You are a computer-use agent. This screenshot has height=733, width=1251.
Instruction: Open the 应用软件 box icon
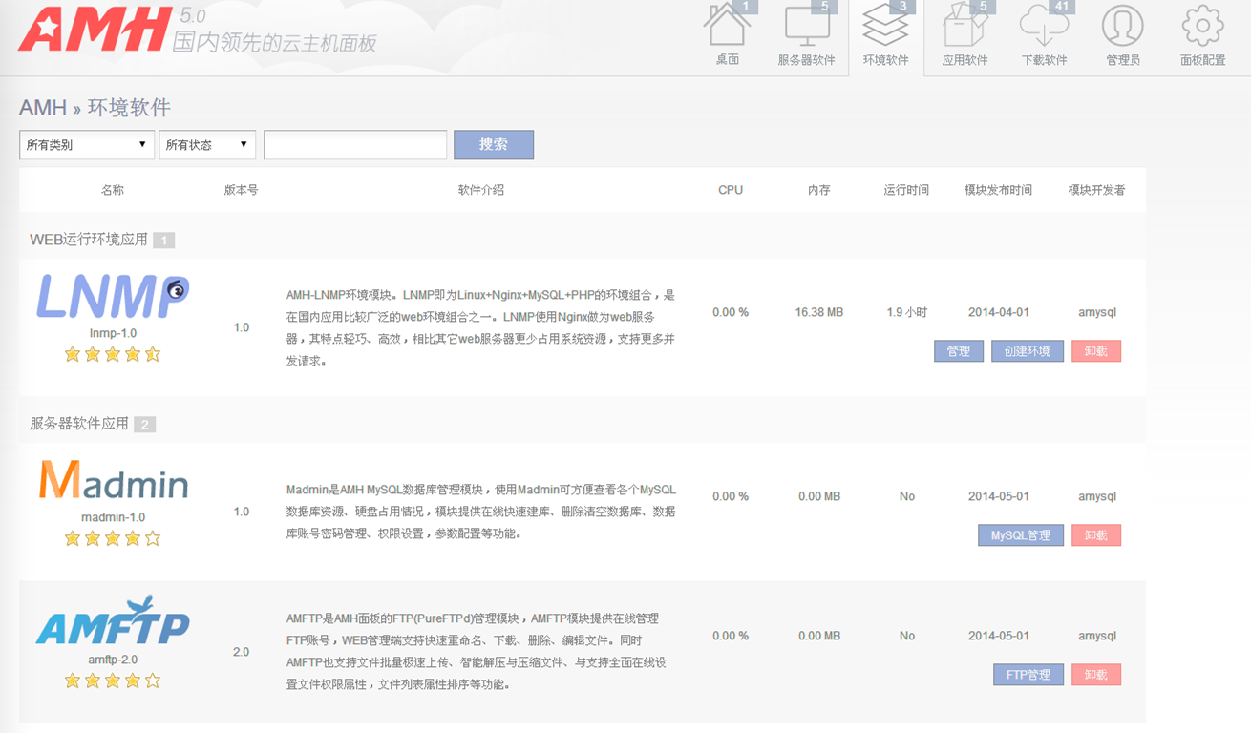point(965,29)
